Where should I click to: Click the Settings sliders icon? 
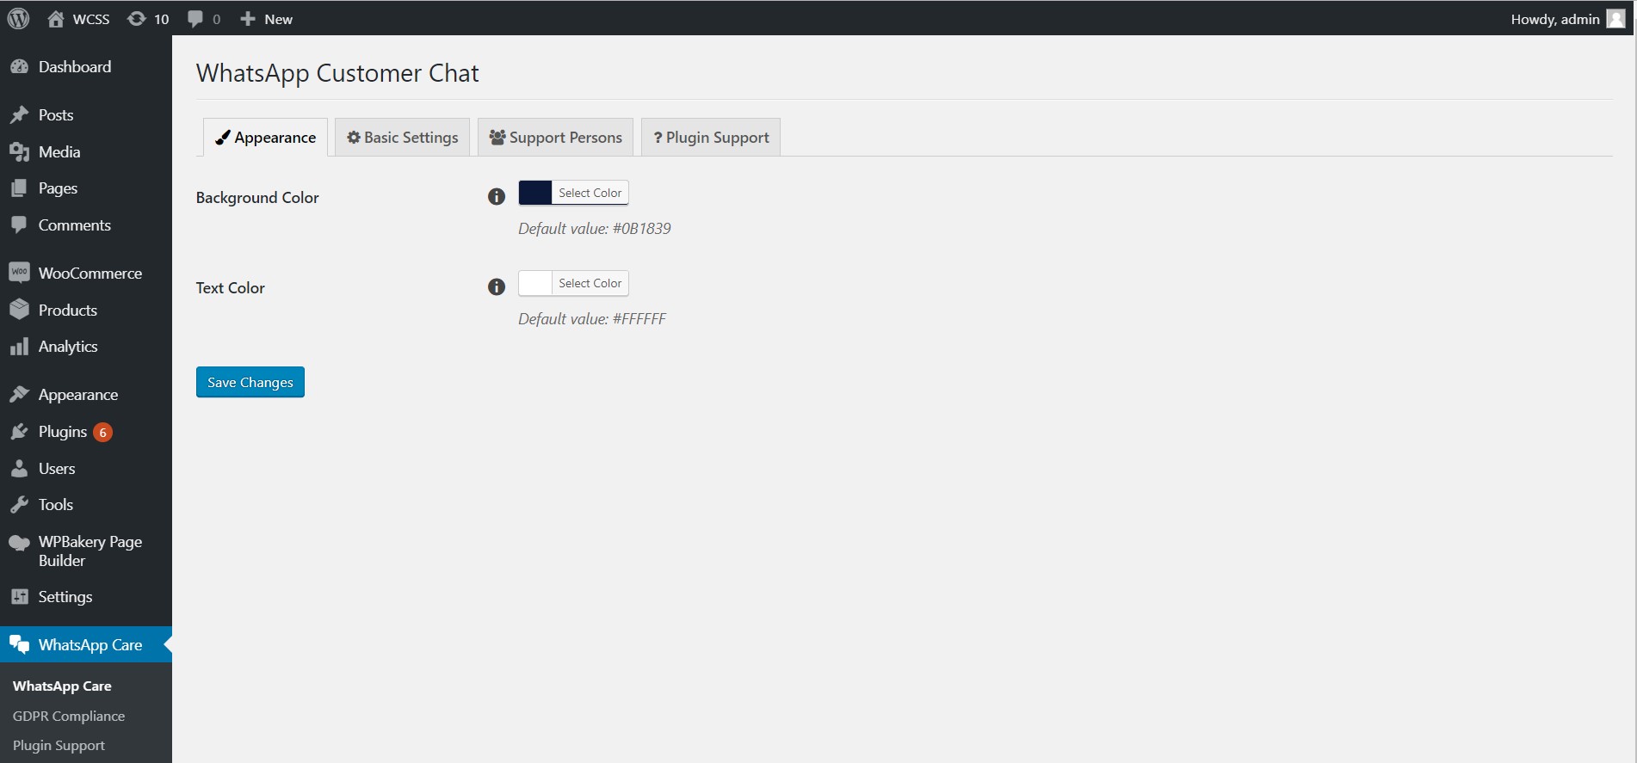point(19,597)
